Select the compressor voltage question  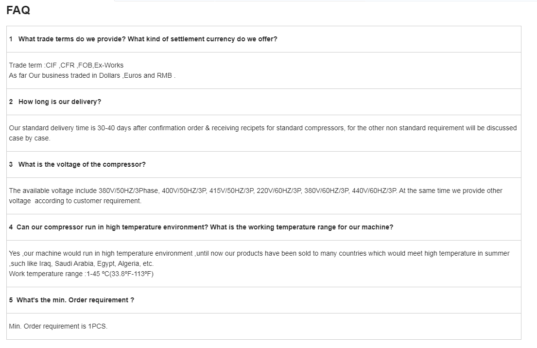point(82,164)
